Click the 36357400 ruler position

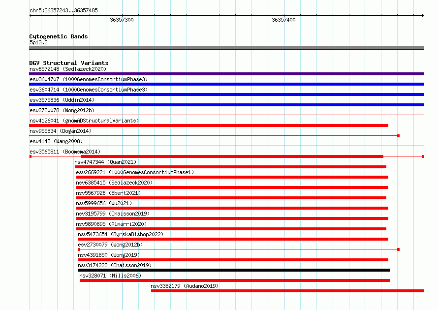click(283, 20)
